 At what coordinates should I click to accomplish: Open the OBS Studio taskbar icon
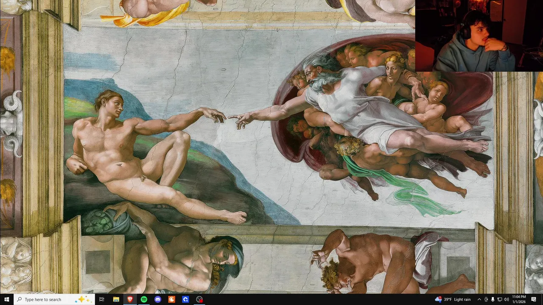(199, 299)
